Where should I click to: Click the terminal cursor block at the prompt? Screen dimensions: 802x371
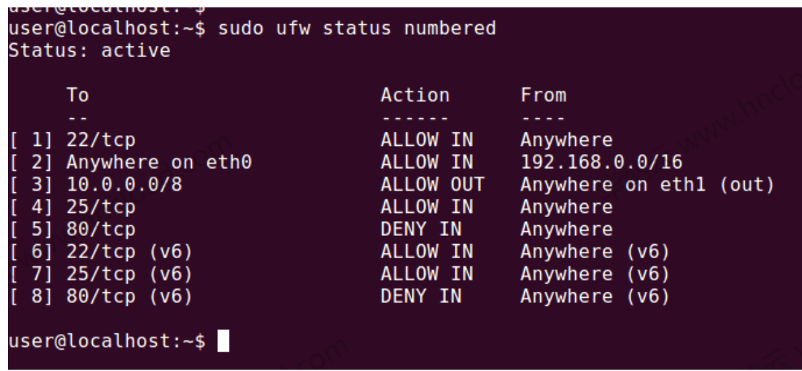[x=224, y=341]
